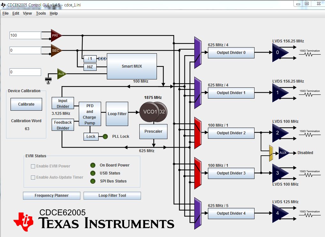
Task: Click the AUX input buffer icon
Action: tap(61, 74)
